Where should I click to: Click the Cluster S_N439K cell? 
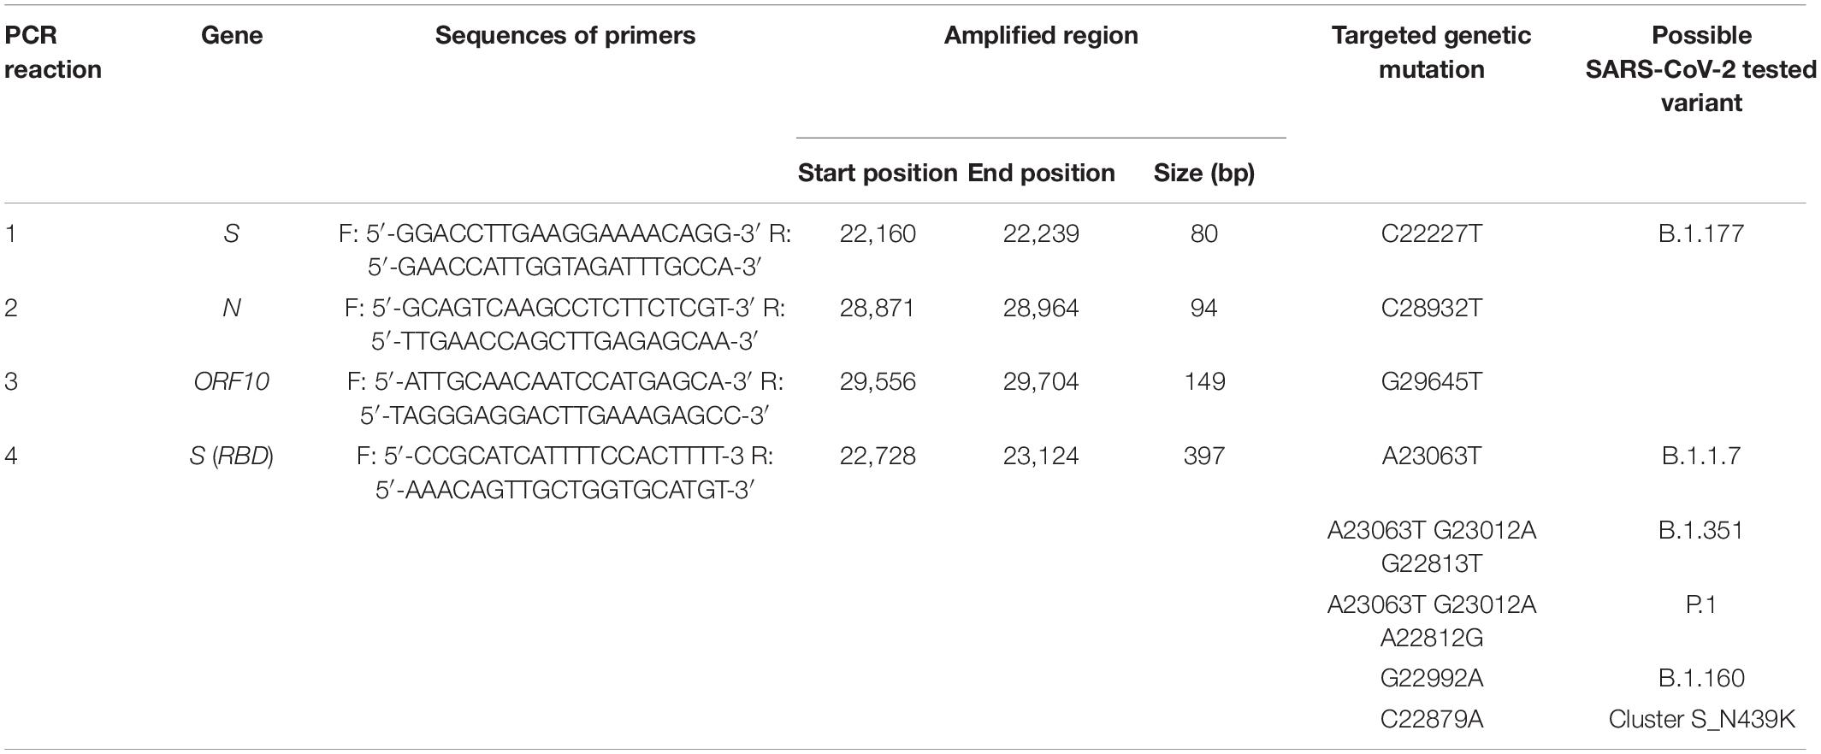1701,720
